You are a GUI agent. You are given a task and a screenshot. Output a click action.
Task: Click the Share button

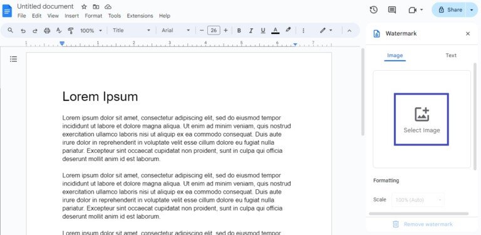(450, 10)
